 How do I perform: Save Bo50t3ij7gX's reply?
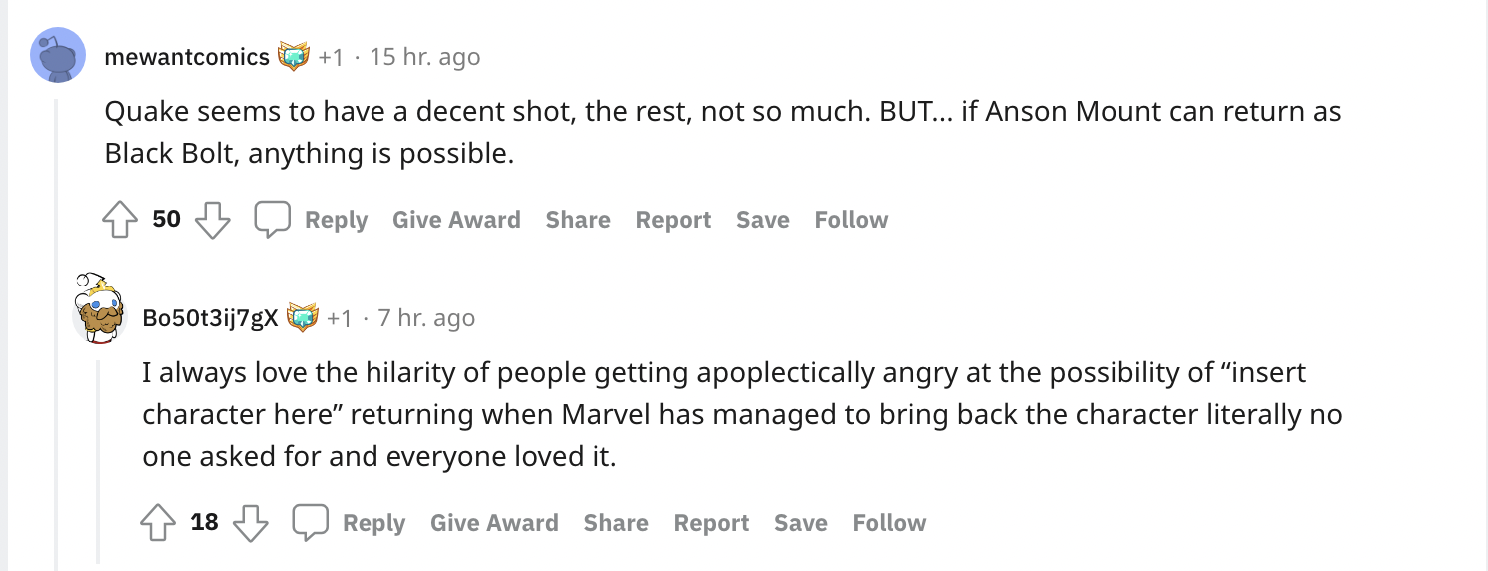tap(801, 523)
